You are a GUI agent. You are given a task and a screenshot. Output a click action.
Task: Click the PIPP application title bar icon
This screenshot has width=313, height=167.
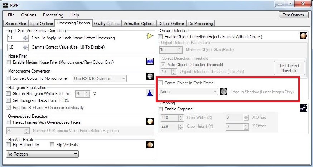click(x=5, y=5)
